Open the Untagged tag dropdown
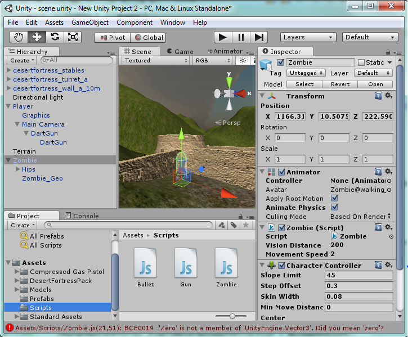408x337 pixels. (306, 73)
